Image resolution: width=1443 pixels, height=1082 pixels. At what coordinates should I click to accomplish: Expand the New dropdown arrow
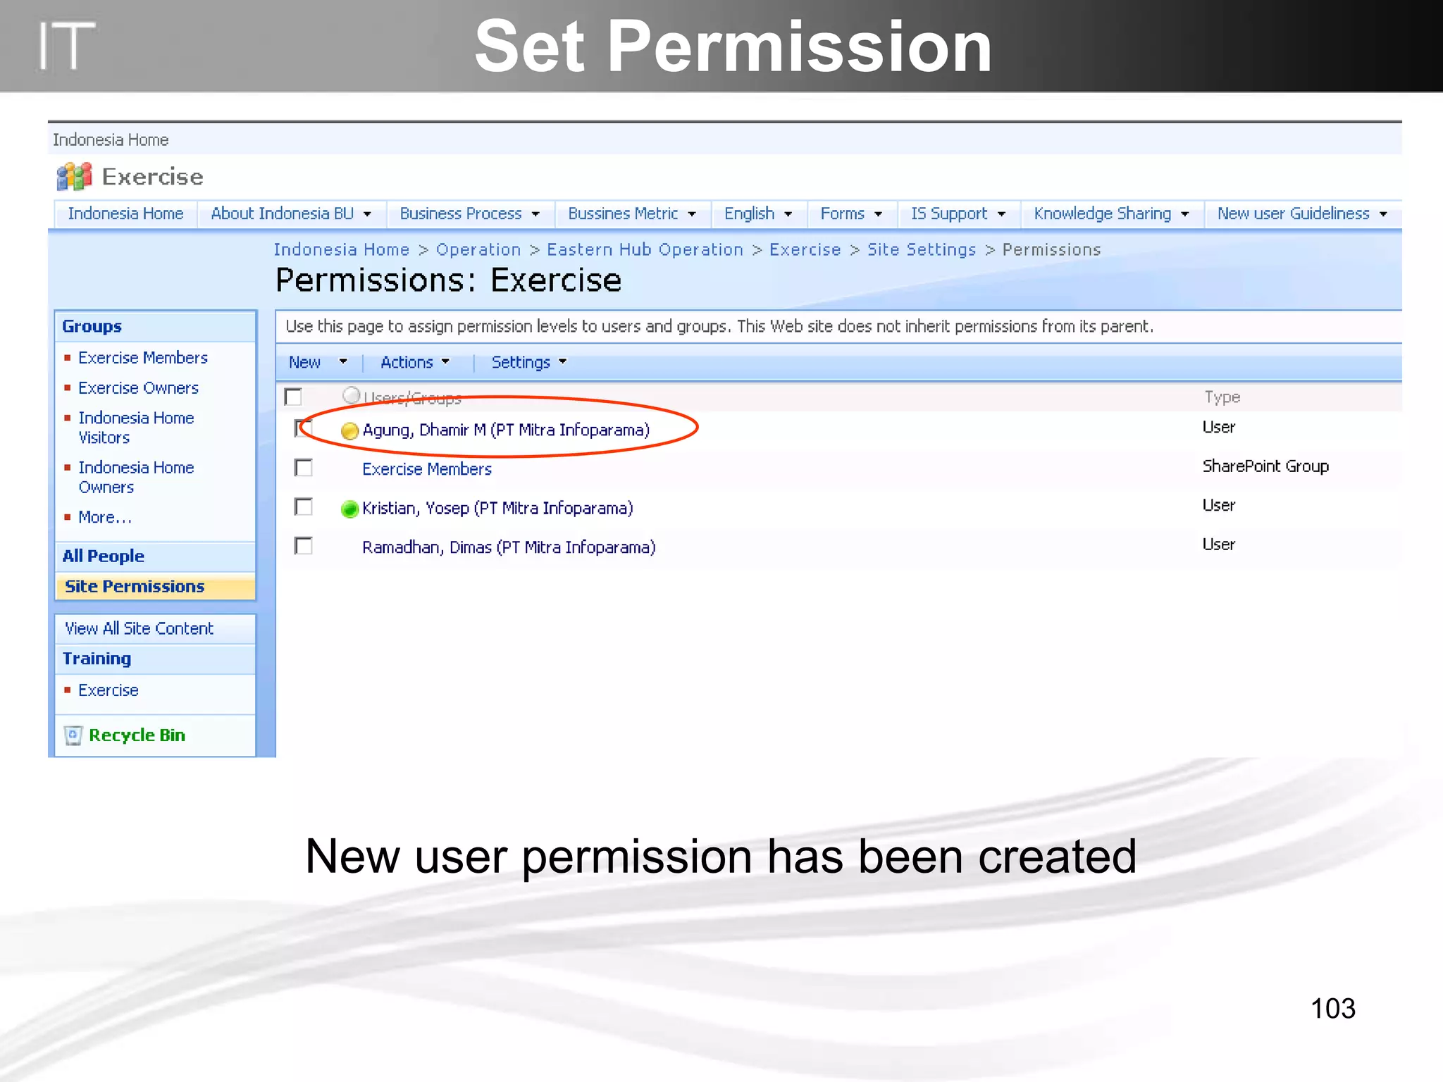pyautogui.click(x=343, y=362)
